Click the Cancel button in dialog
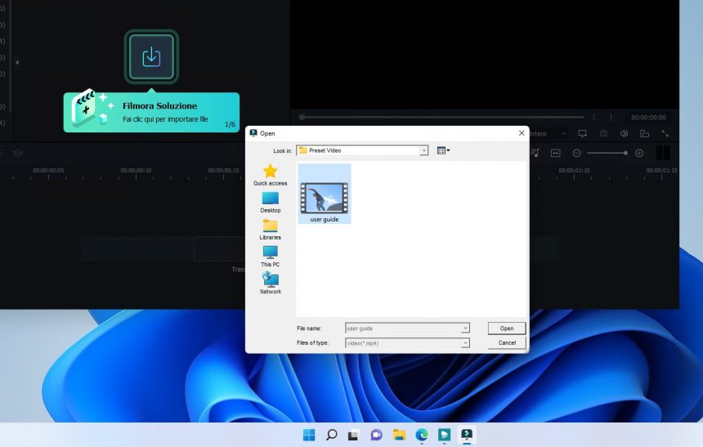703x447 pixels. 507,342
